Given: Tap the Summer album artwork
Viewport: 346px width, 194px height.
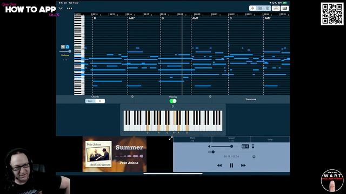Looking at the screenshot, I should tap(115, 154).
